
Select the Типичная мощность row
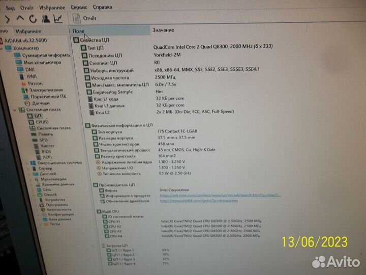pos(144,174)
